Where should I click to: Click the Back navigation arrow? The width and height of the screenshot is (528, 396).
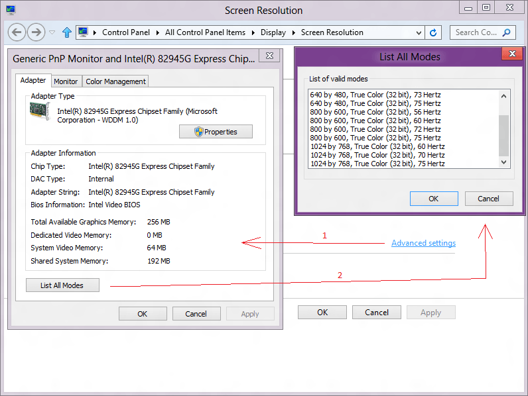17,32
